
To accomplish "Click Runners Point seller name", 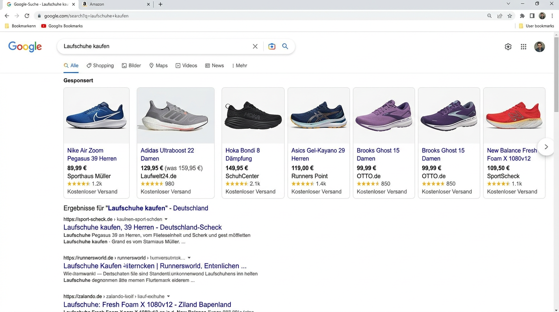I will pos(310,176).
